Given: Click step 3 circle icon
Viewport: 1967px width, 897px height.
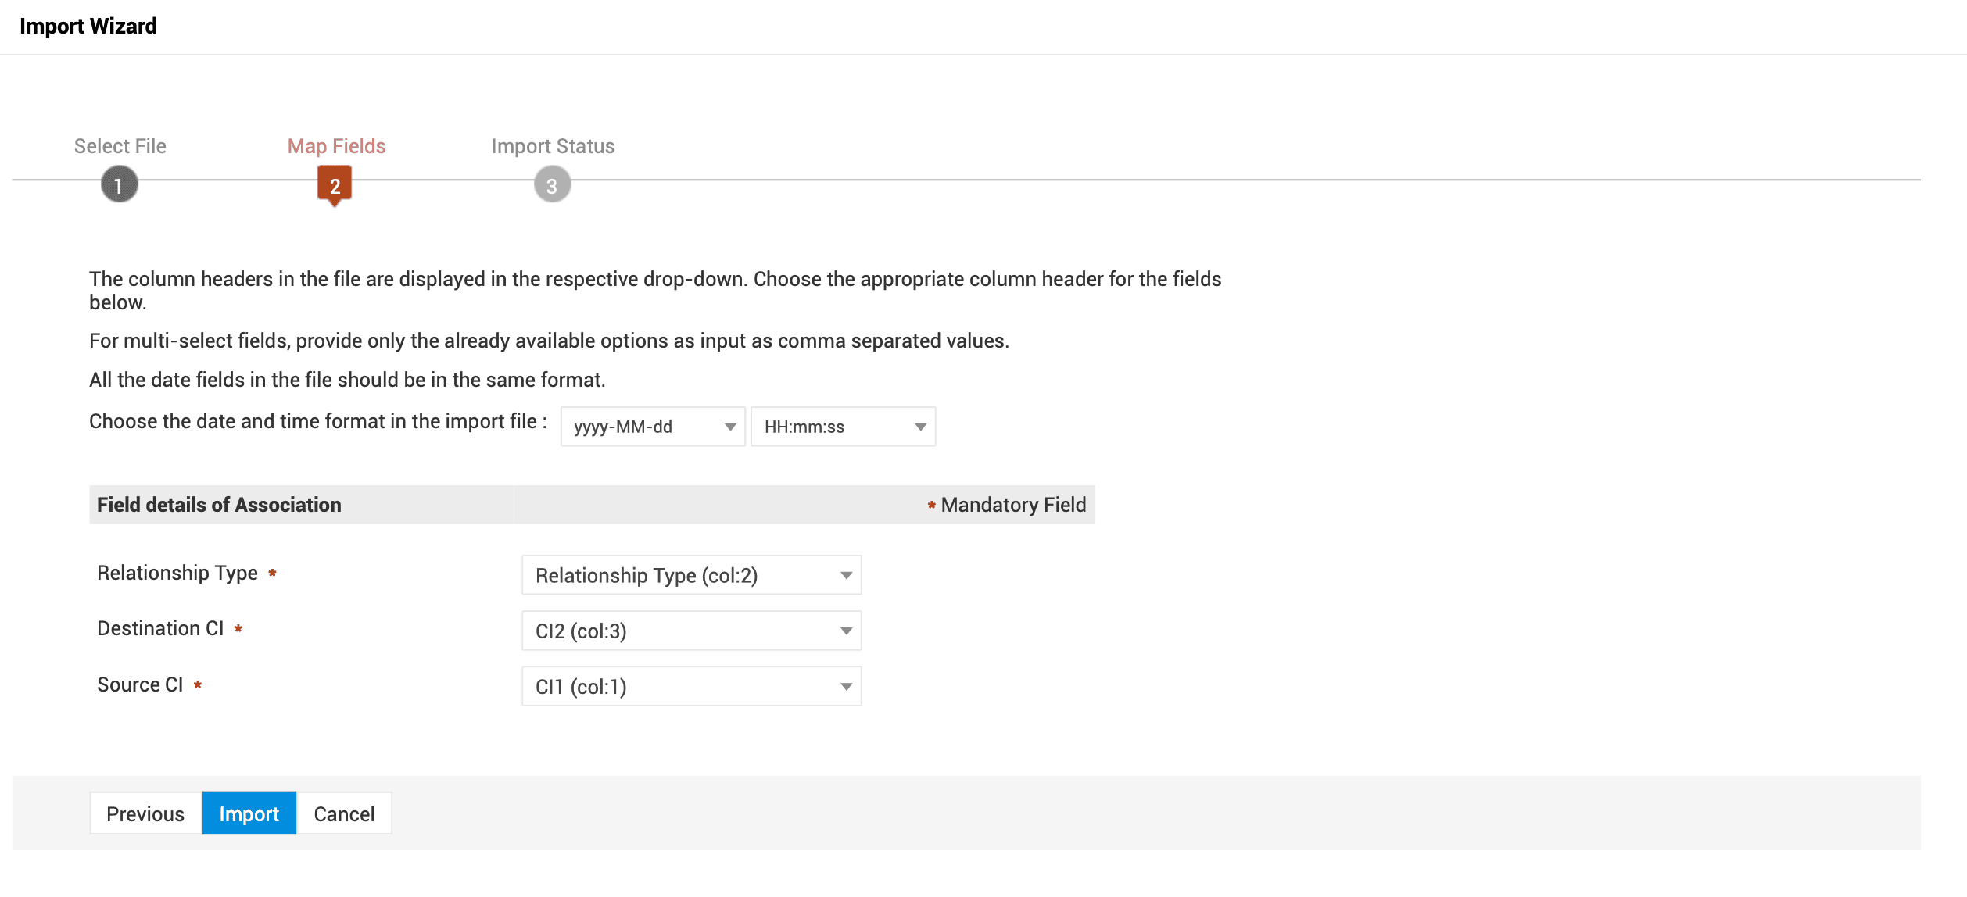Looking at the screenshot, I should coord(552,185).
